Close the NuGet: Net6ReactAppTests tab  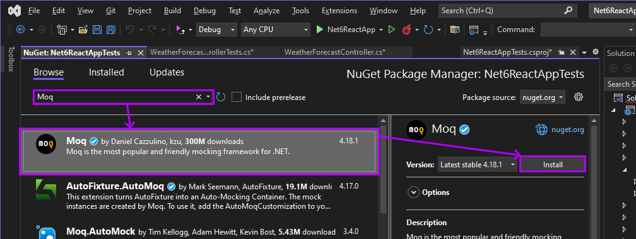141,53
